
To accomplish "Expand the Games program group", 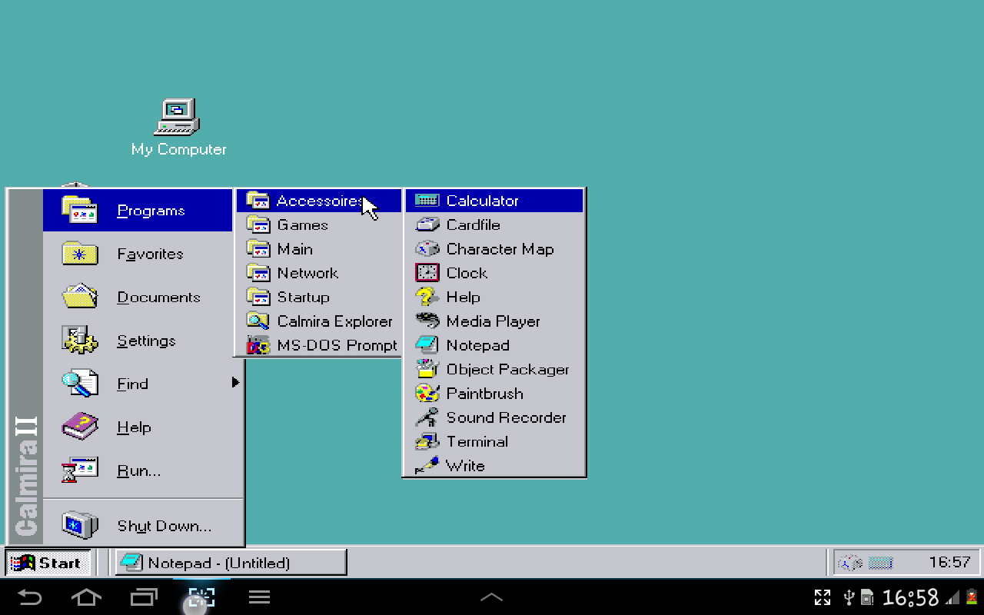I will coord(302,225).
